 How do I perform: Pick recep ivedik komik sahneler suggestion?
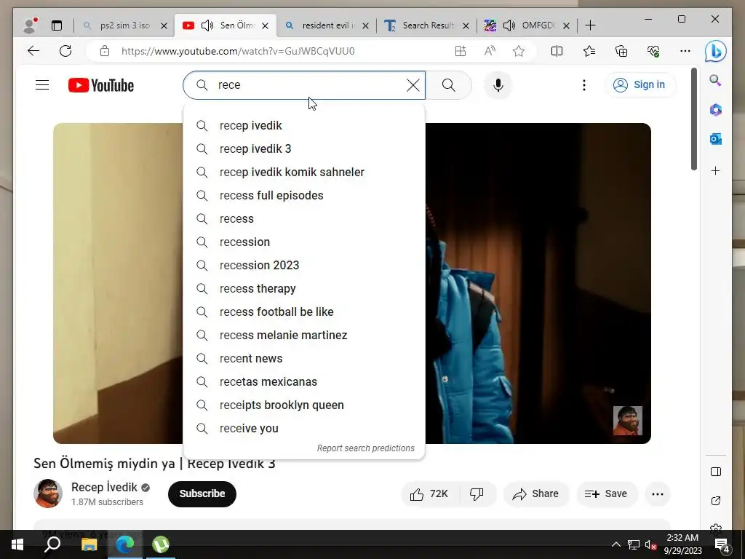pyautogui.click(x=304, y=172)
